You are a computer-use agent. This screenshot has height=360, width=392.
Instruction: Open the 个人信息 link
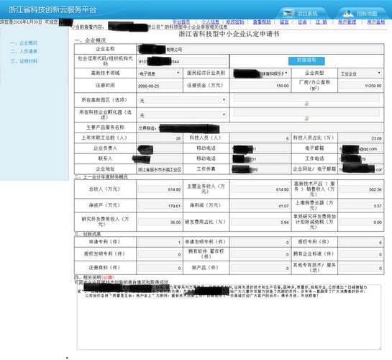pyautogui.click(x=210, y=22)
